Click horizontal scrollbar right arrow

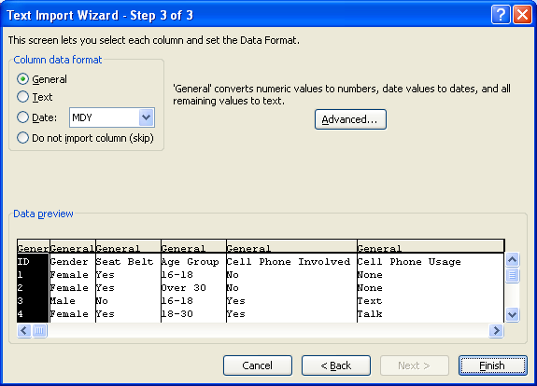496,331
